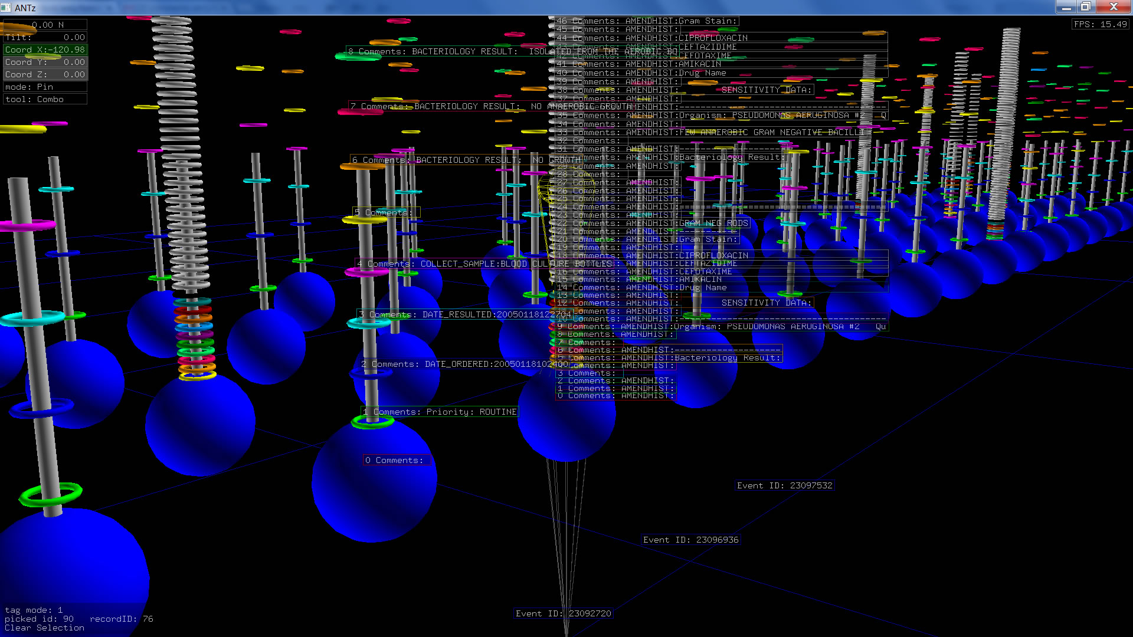Change the mode: Pin indicator
The width and height of the screenshot is (1133, 637).
[x=45, y=87]
